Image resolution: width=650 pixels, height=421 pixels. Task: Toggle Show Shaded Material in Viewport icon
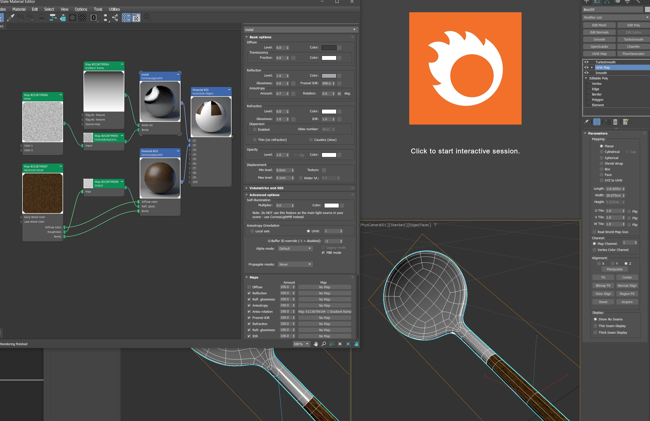pyautogui.click(x=73, y=18)
